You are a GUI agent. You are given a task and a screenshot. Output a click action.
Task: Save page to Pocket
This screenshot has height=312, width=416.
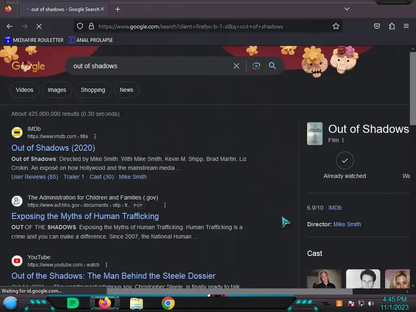[377, 26]
